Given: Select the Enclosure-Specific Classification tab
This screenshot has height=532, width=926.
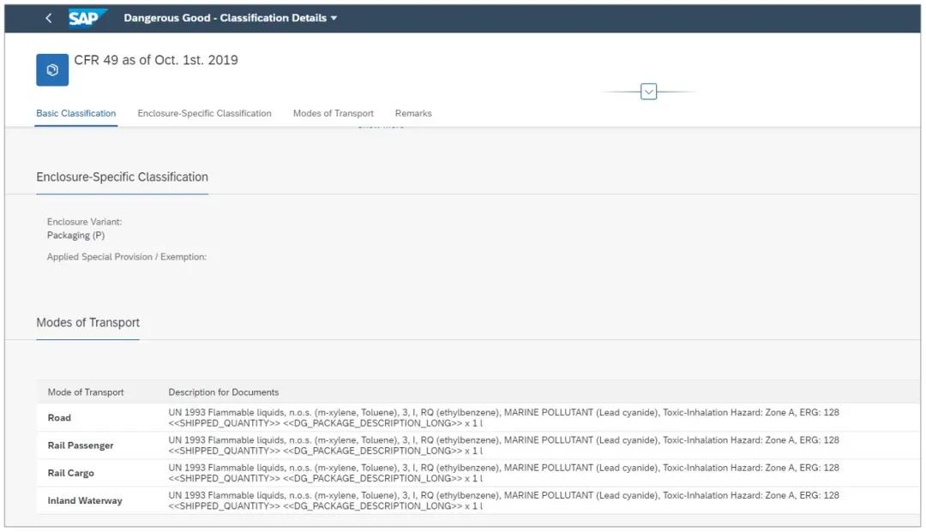Looking at the screenshot, I should (203, 112).
